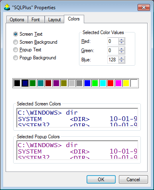The height and width of the screenshot is (190, 154).
Task: Pick the maroon color swatch
Action: click(x=48, y=83)
